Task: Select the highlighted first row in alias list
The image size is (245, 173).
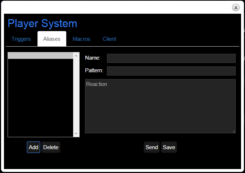Action: click(x=40, y=56)
